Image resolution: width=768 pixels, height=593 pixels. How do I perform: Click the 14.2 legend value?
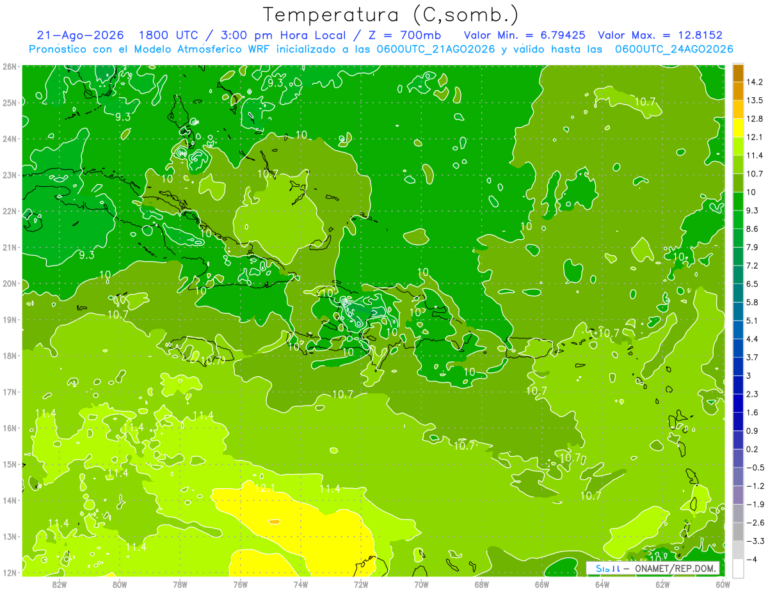754,82
